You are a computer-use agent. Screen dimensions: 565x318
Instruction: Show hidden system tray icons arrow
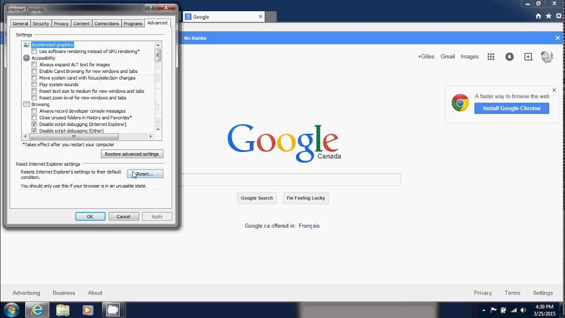(483, 310)
